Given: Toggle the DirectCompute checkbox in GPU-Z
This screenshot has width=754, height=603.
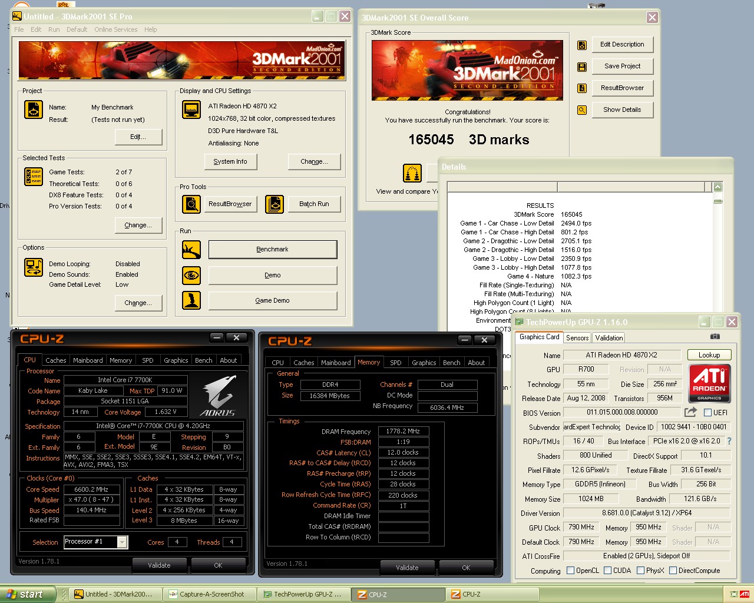Looking at the screenshot, I should (x=673, y=571).
